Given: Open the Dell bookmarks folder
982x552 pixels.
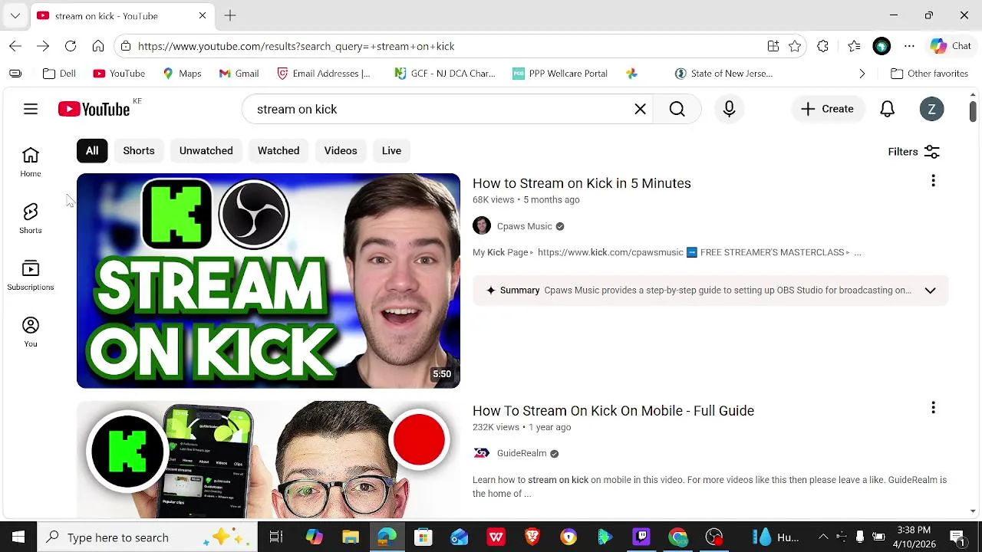Looking at the screenshot, I should tap(59, 74).
